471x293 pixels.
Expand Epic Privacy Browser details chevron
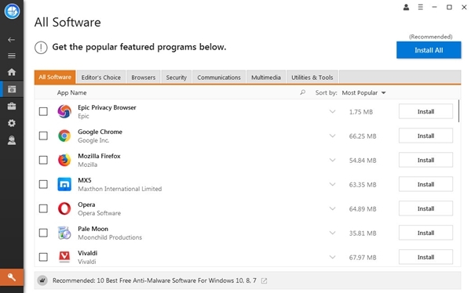[x=332, y=111]
